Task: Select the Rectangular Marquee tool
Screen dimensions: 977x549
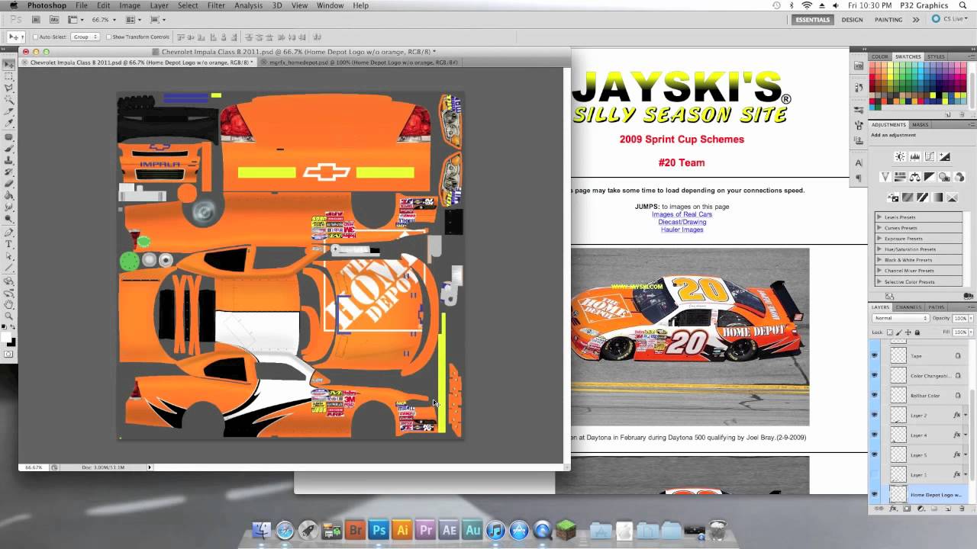Action: (x=8, y=76)
